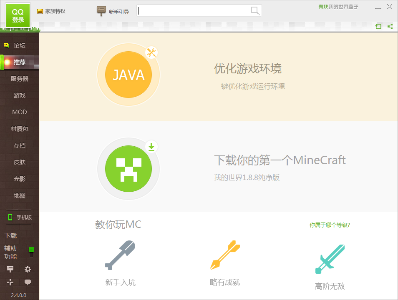Click the wooden signpost guide icon

[x=101, y=11]
